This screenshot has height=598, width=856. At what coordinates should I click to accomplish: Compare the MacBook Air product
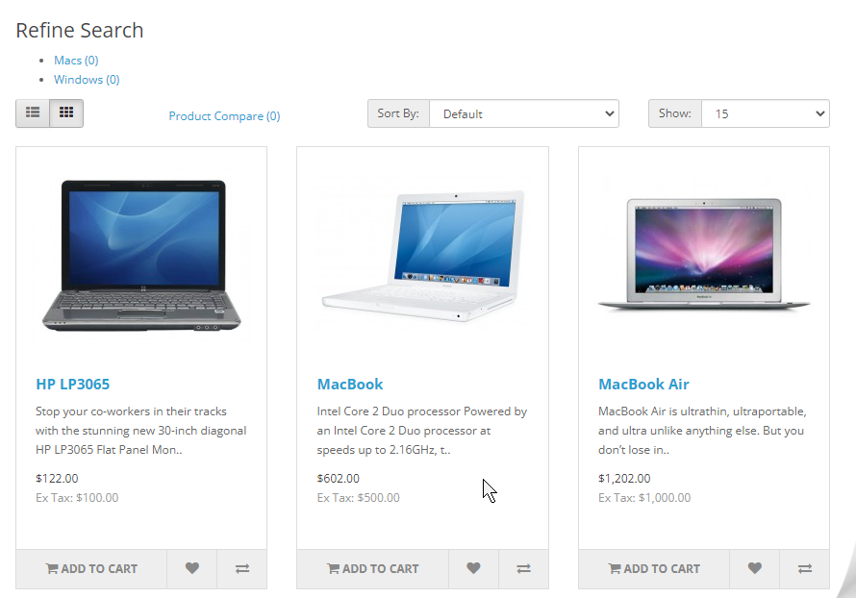(x=805, y=568)
